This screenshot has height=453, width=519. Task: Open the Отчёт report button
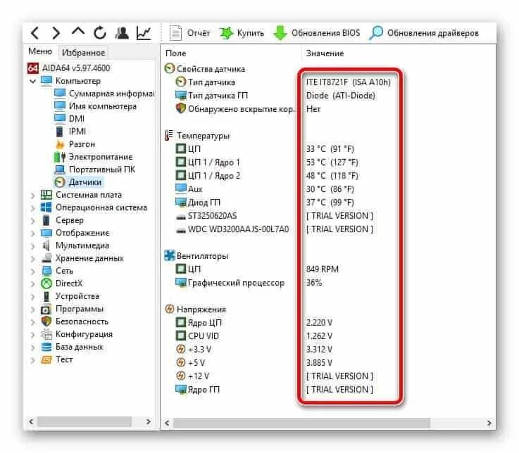pos(189,33)
